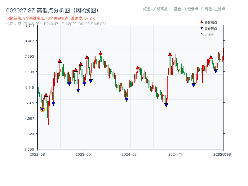Click the 2024-02 x-axis label
This screenshot has width=248, height=186.
[129, 154]
